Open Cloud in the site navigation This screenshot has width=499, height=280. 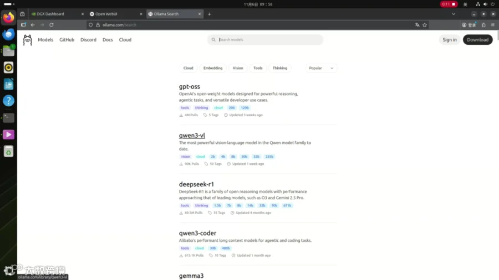tap(125, 40)
